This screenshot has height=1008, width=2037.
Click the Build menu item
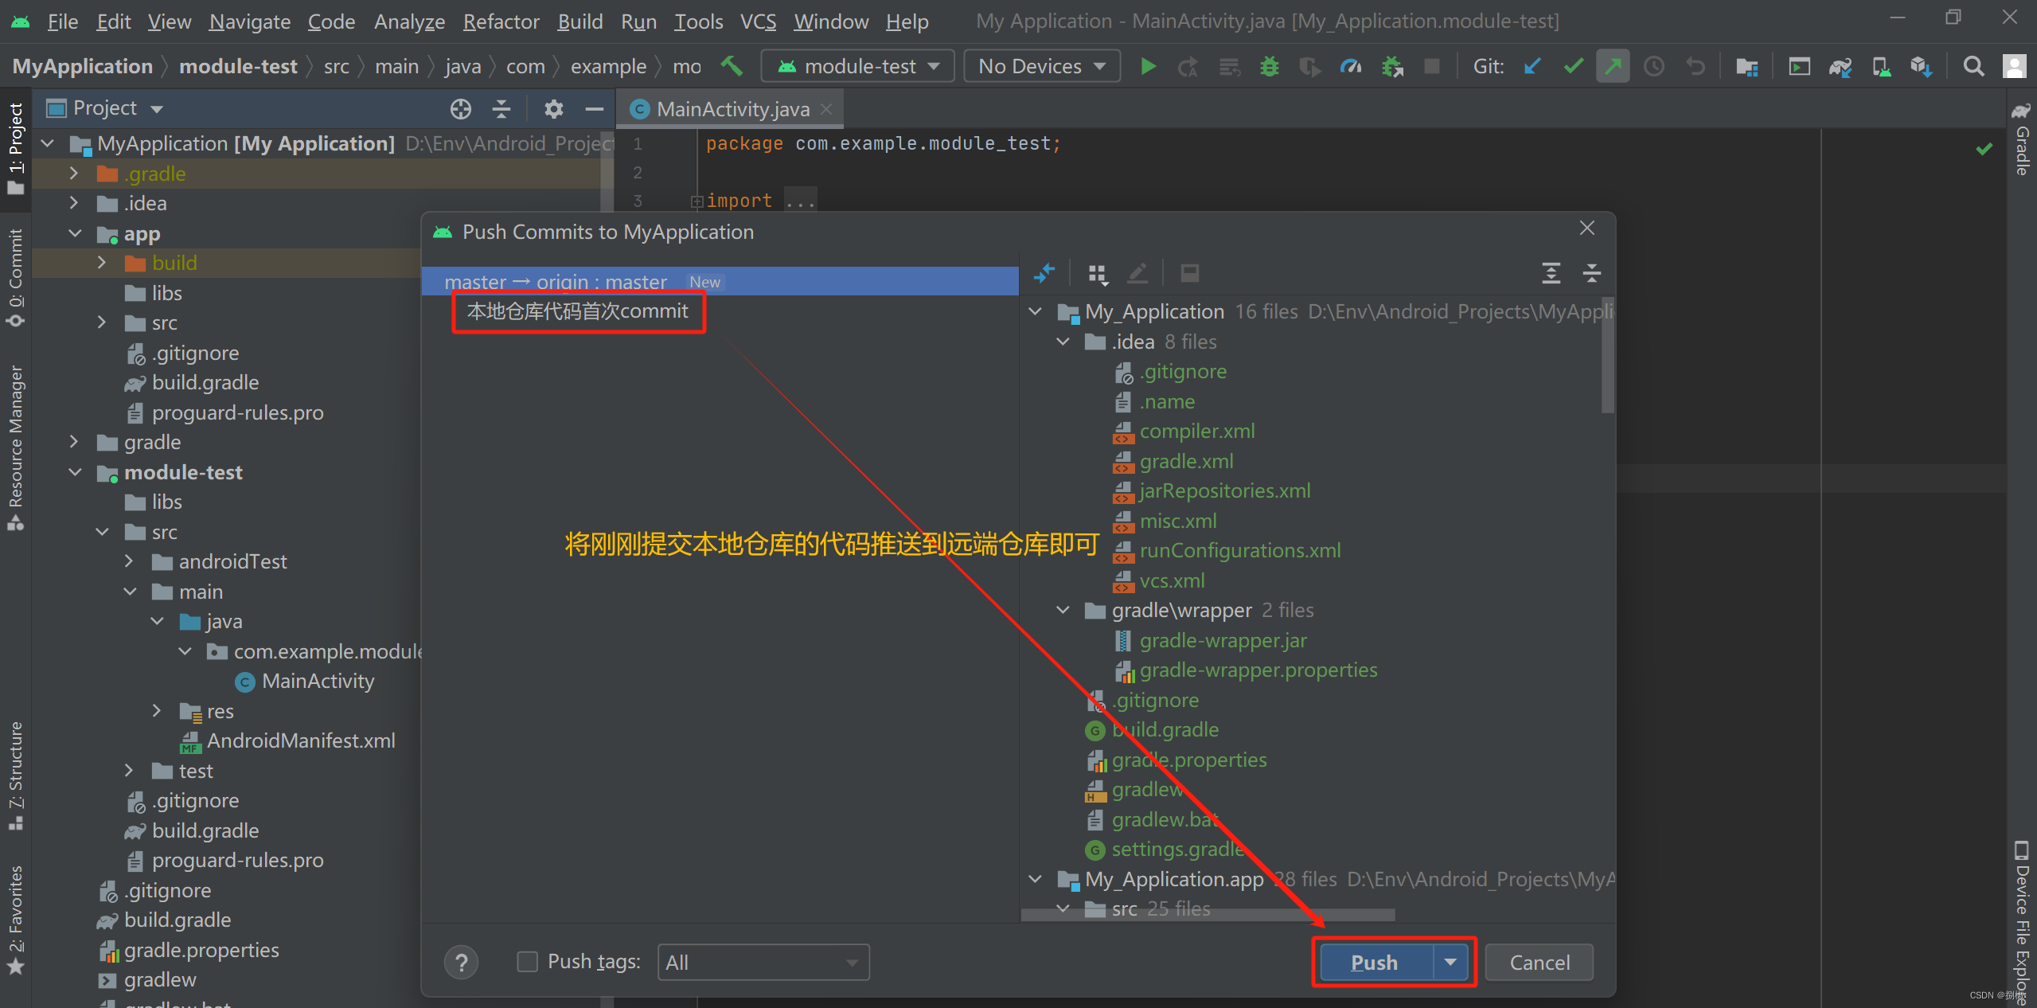(581, 19)
